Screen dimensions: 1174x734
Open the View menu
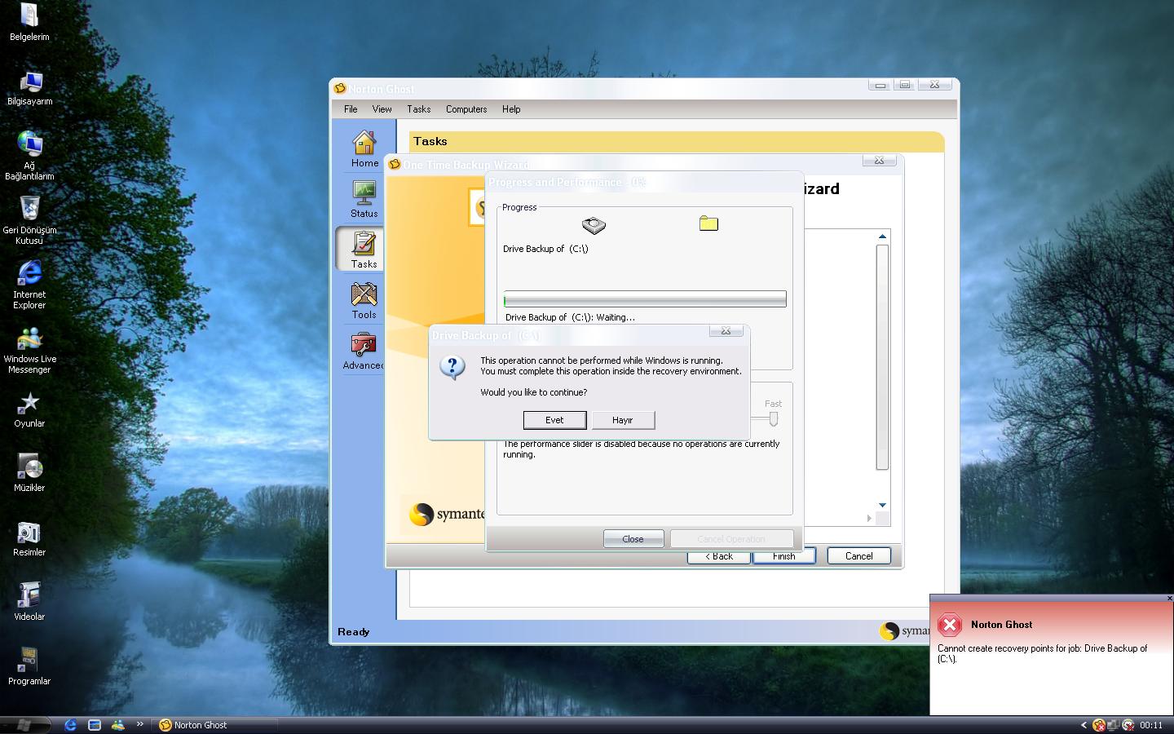(382, 109)
